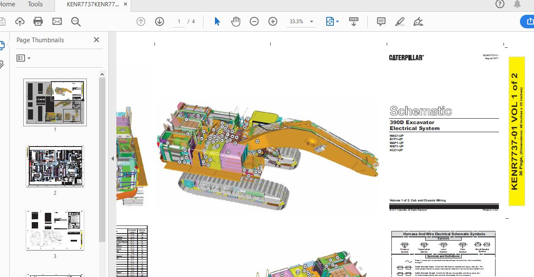Click the Page Thumbnails panel title
534x277 pixels.
(x=40, y=40)
